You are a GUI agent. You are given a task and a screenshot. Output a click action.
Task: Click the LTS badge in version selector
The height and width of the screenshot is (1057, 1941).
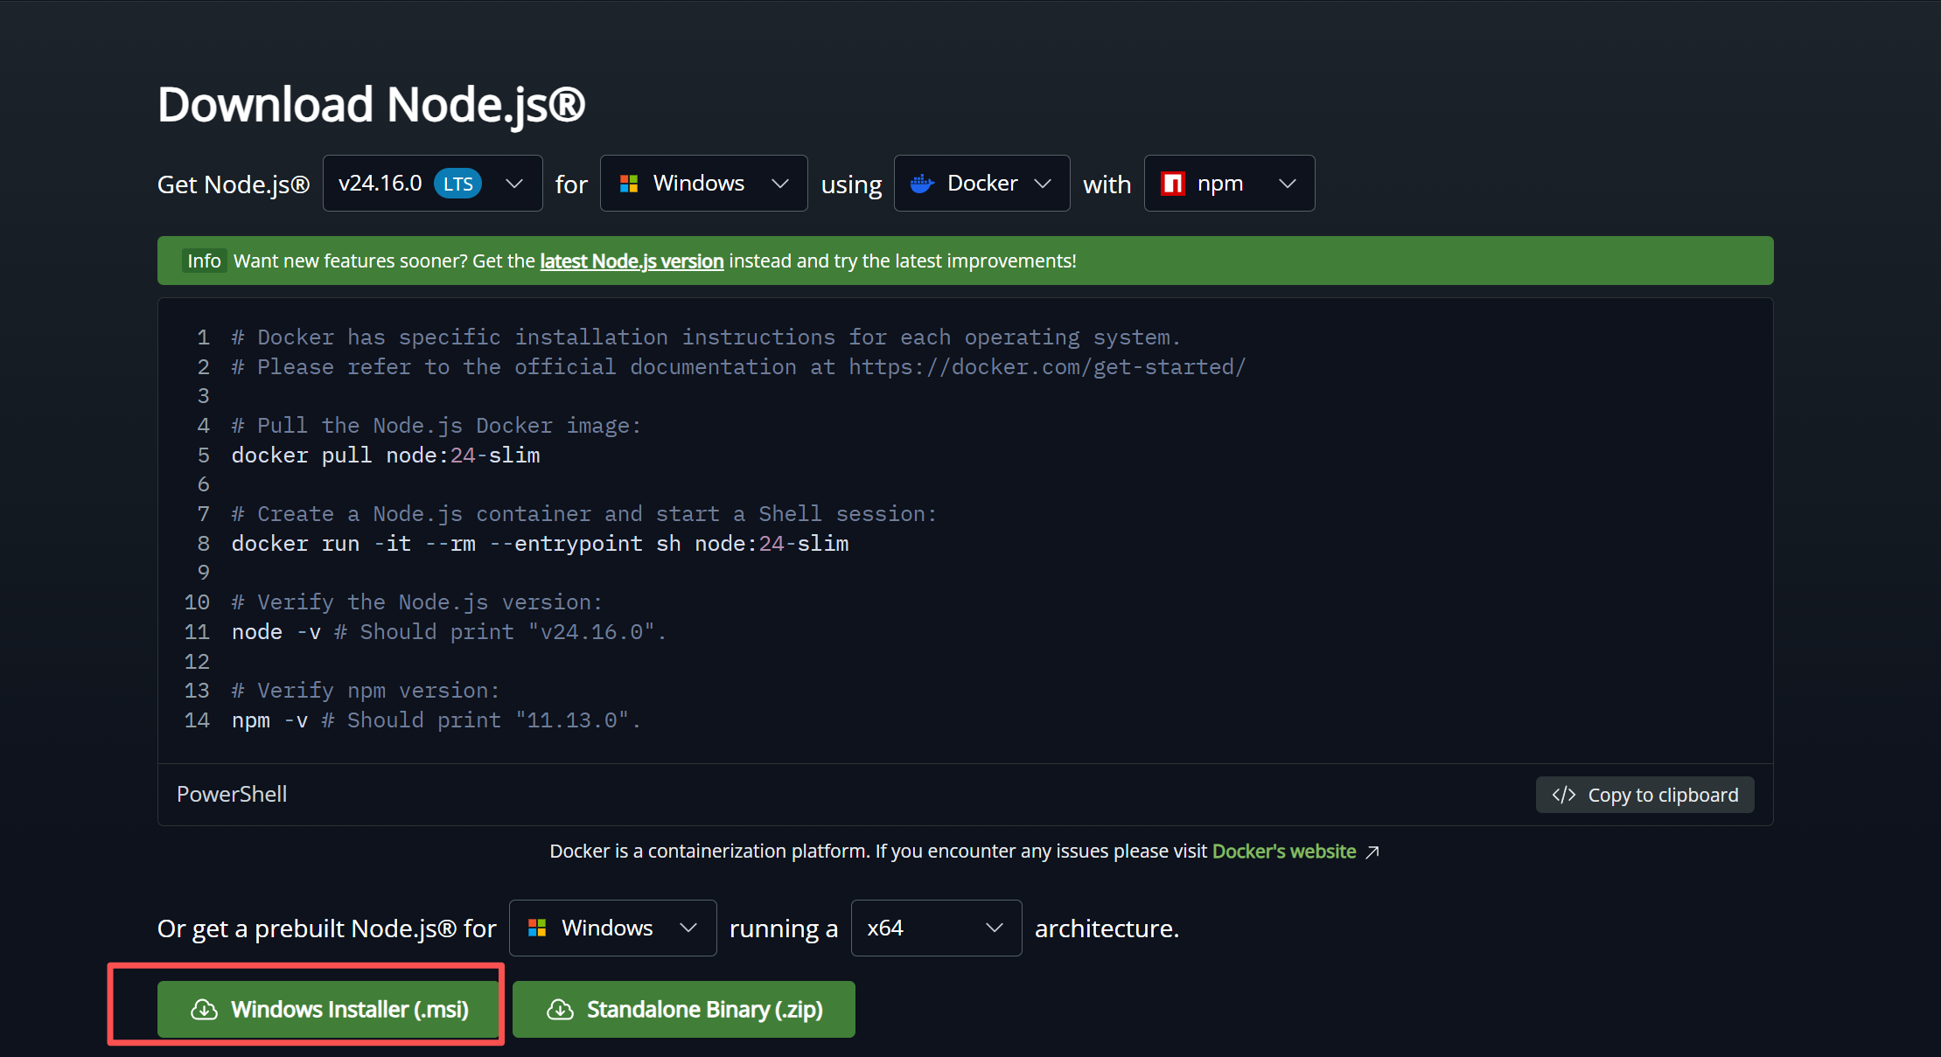point(457,184)
